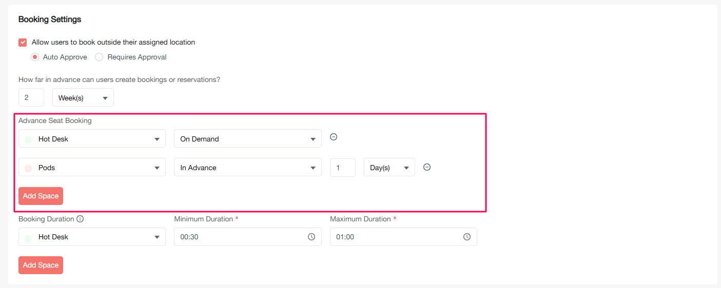Click the pink Pods color dot

point(28,168)
